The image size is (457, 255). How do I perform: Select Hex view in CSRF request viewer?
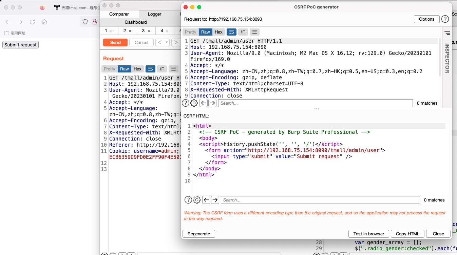(218, 32)
